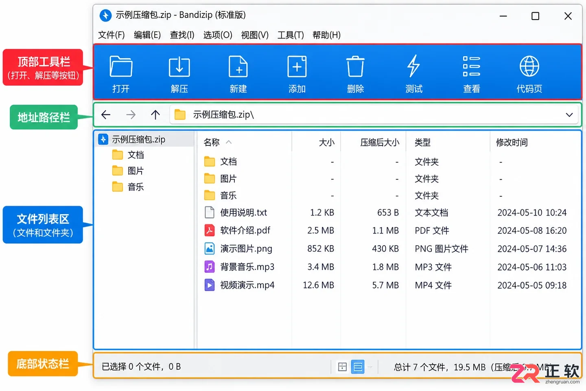The height and width of the screenshot is (391, 586).
Task: Switch to icon grid view in status bar
Action: pos(343,367)
